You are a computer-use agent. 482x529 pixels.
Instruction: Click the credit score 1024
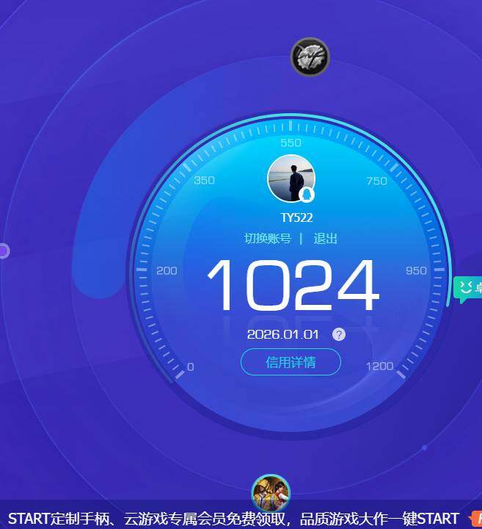pyautogui.click(x=293, y=285)
